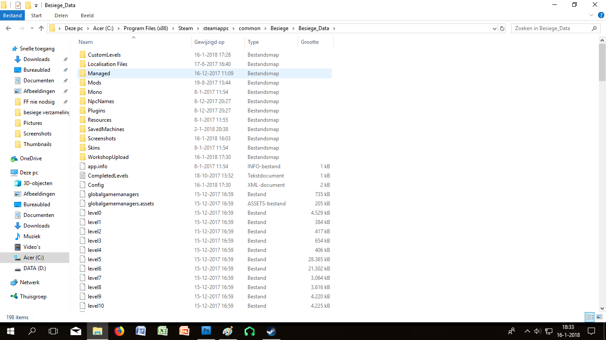This screenshot has height=340, width=606.
Task: Go up one folder level
Action: pyautogui.click(x=41, y=28)
